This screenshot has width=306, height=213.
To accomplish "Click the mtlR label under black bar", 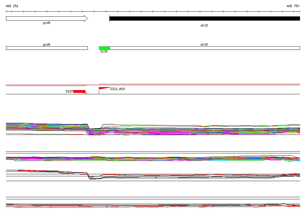I will (x=204, y=26).
